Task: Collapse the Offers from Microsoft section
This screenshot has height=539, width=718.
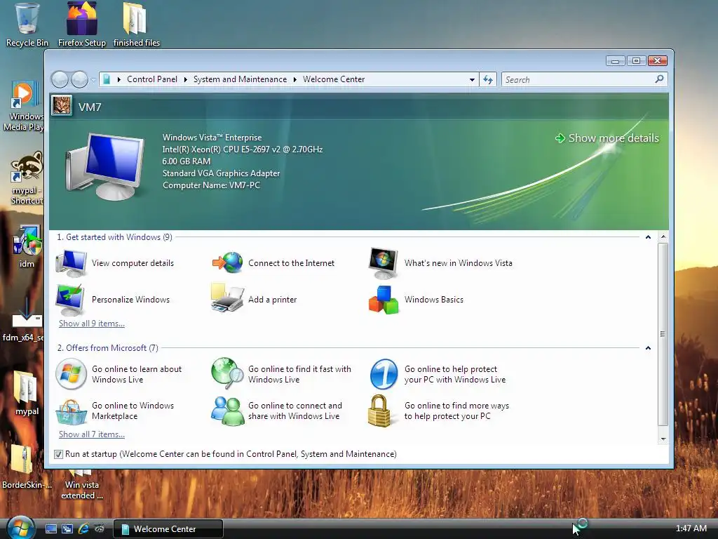Action: 648,348
